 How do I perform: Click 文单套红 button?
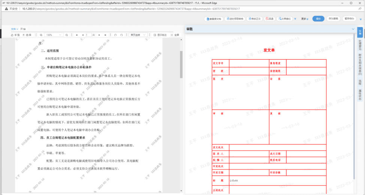coord(284,19)
